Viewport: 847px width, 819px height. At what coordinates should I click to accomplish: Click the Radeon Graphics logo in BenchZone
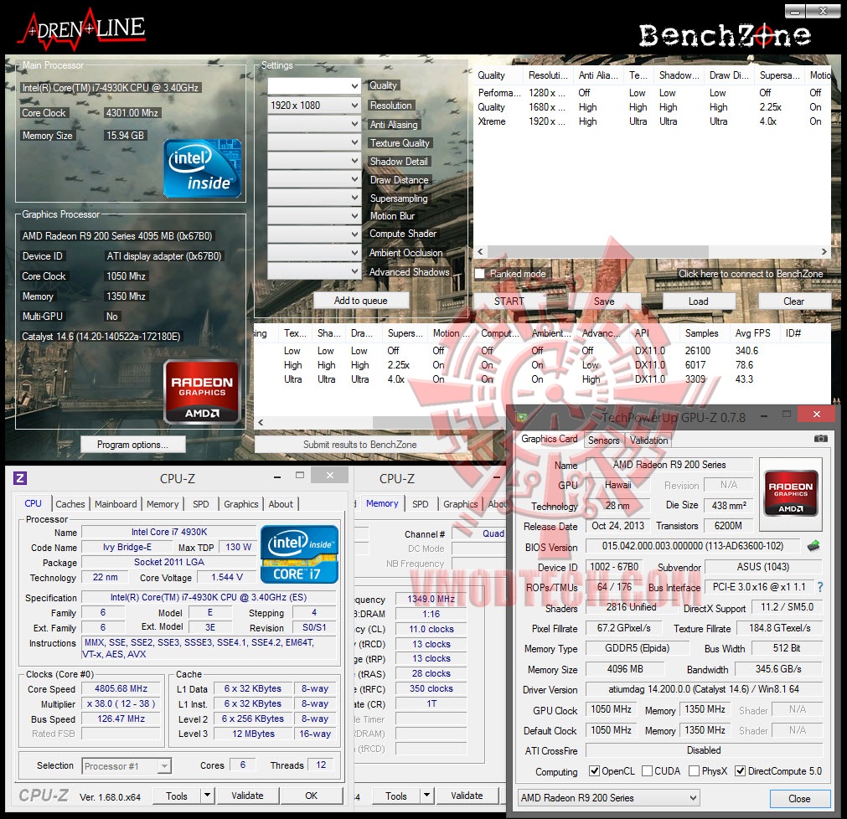[x=202, y=392]
